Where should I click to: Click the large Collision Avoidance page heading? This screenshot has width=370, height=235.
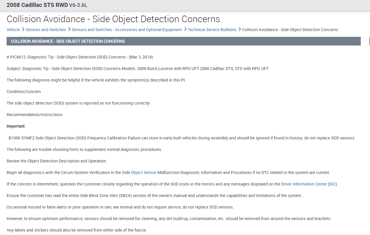coord(113,19)
